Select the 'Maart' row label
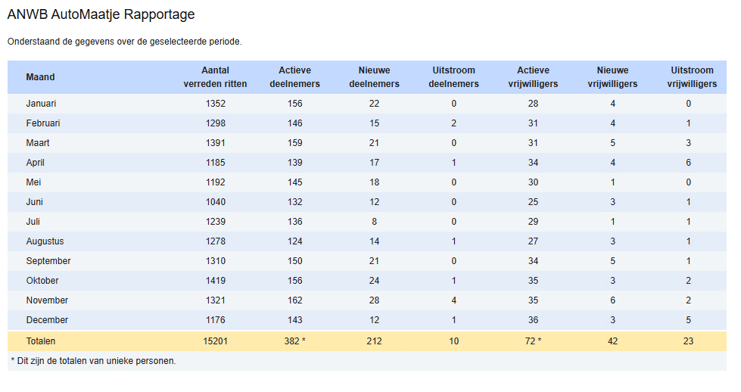Image resolution: width=741 pixels, height=392 pixels. [38, 142]
